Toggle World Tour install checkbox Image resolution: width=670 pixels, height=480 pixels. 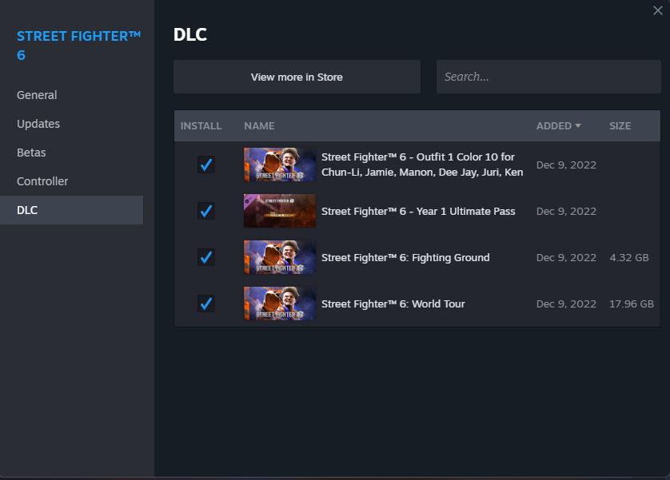[x=206, y=303]
